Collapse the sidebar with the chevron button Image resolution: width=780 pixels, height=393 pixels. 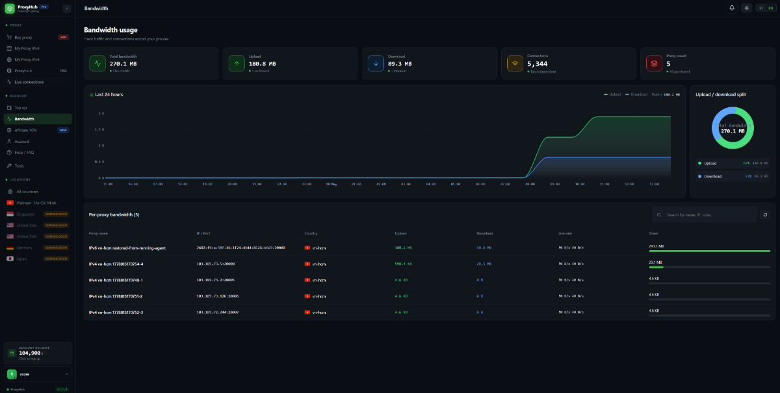pyautogui.click(x=66, y=8)
